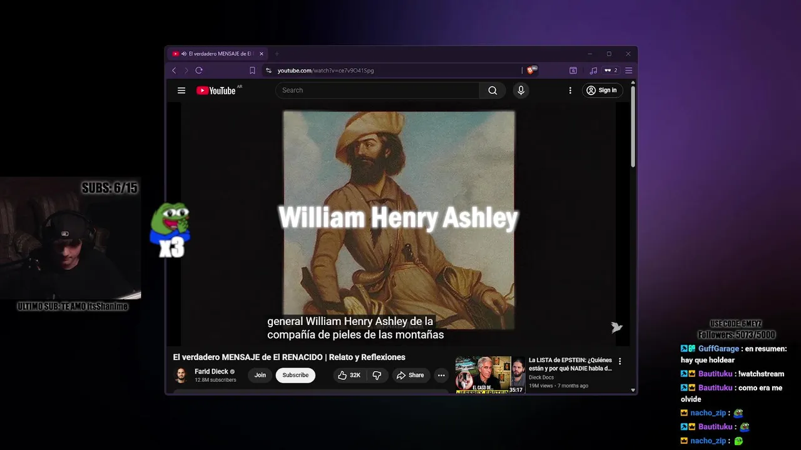Click the browser forward arrow

186,71
